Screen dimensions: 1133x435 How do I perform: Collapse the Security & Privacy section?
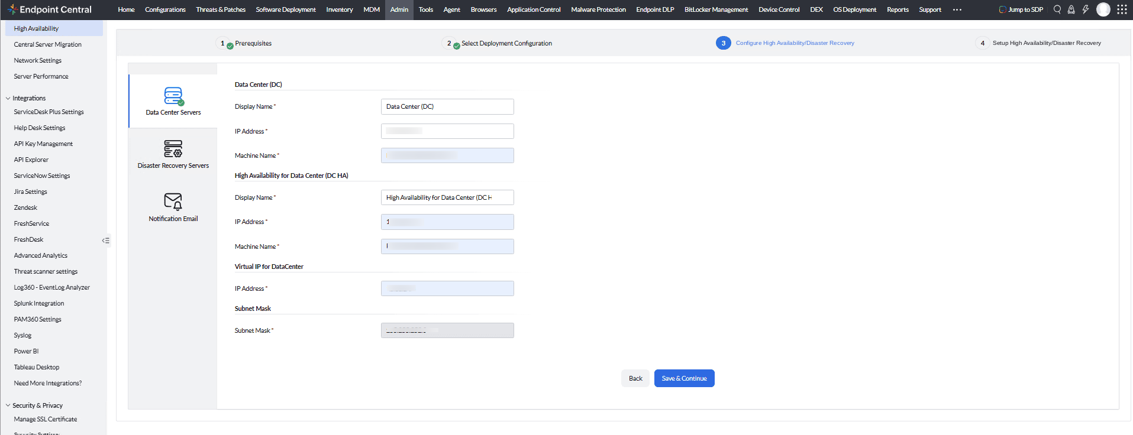point(8,405)
